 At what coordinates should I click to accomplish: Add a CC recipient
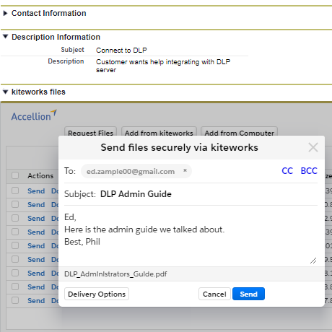[287, 171]
